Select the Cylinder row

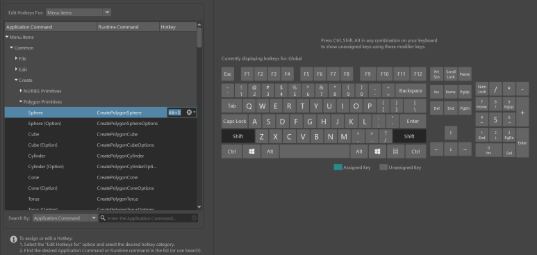(101, 156)
